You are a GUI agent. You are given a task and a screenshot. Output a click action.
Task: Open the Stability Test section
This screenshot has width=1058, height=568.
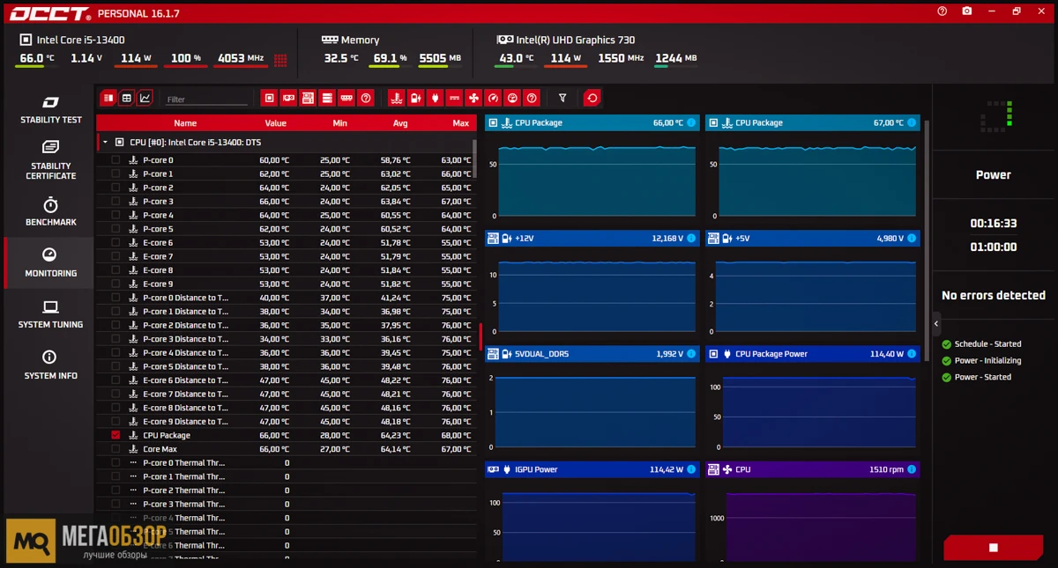50,110
